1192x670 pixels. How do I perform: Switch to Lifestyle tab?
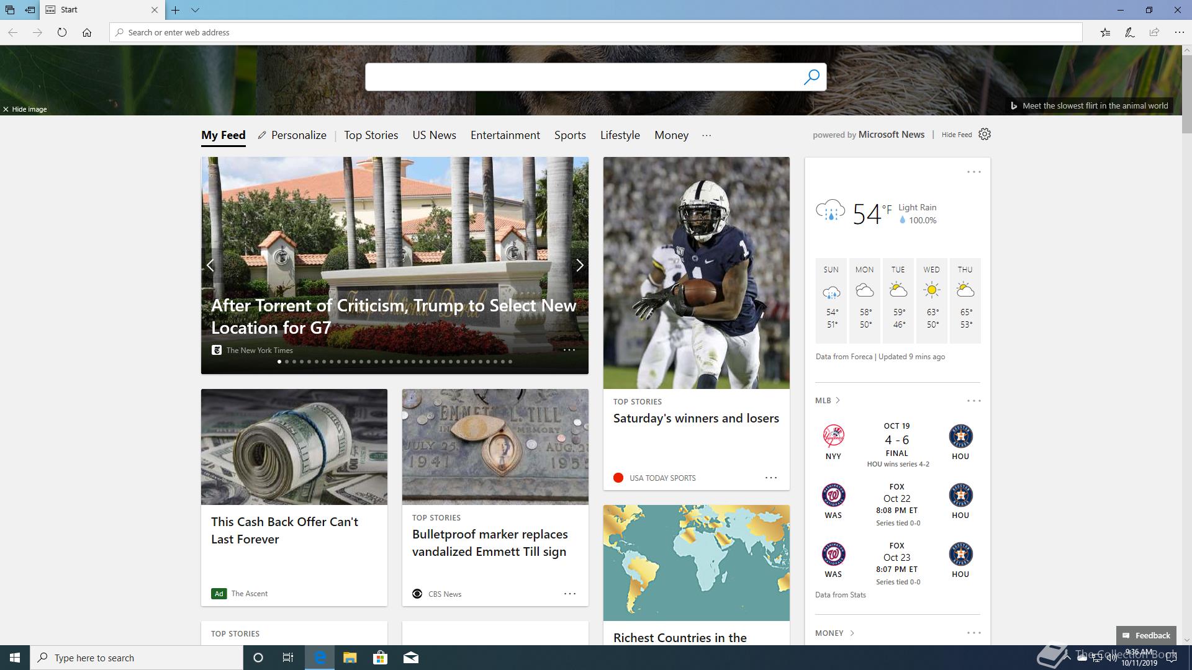point(620,135)
